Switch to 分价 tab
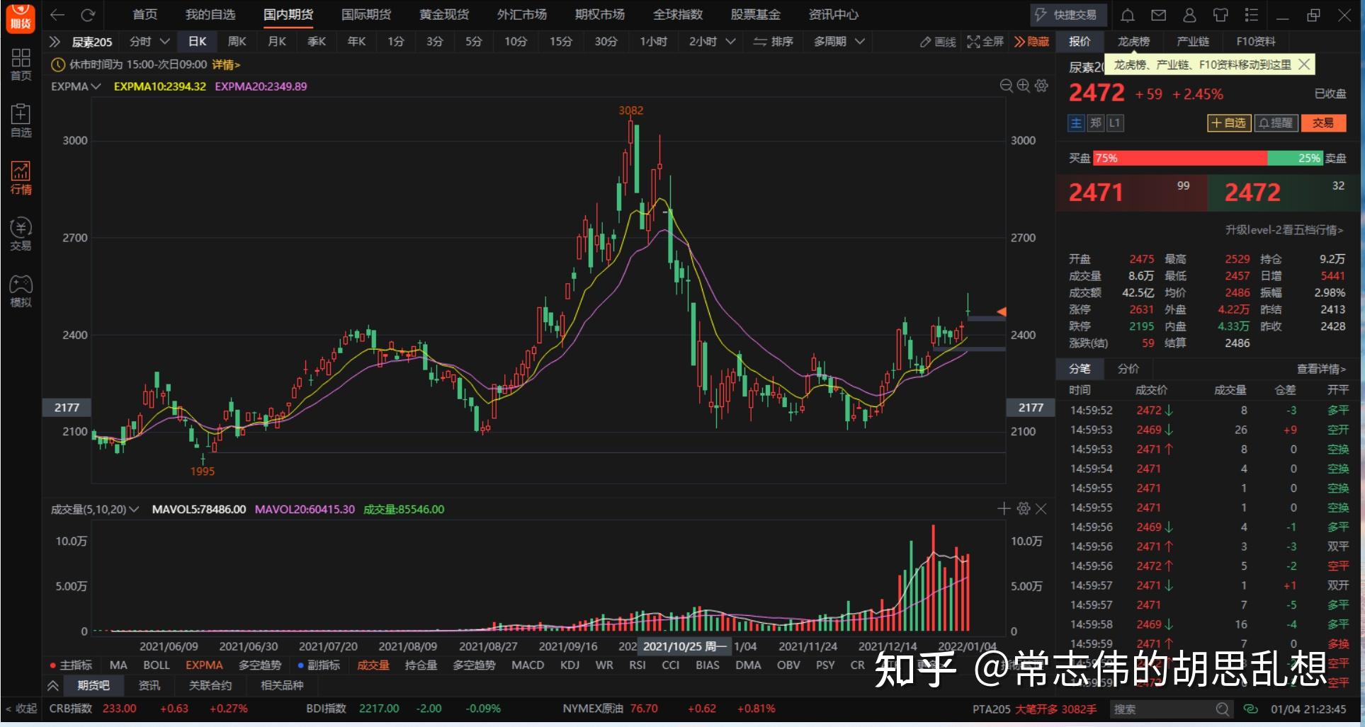 pyautogui.click(x=1128, y=369)
